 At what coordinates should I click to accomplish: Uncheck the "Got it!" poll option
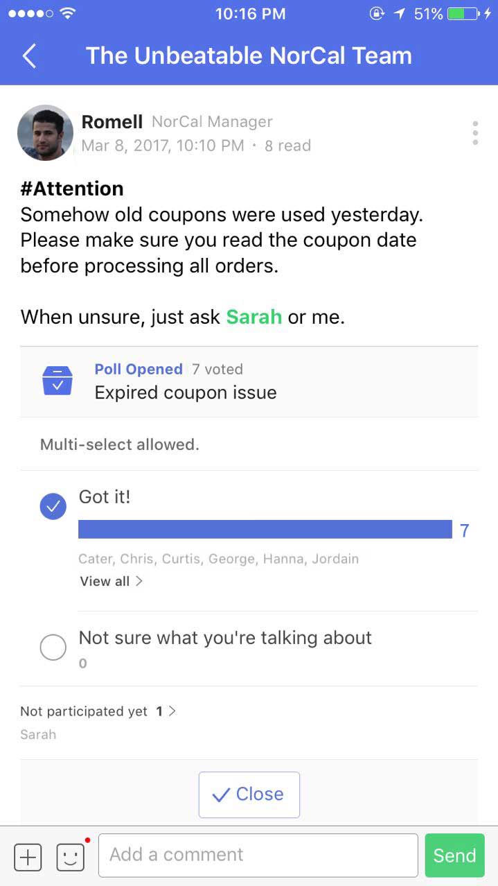point(53,507)
